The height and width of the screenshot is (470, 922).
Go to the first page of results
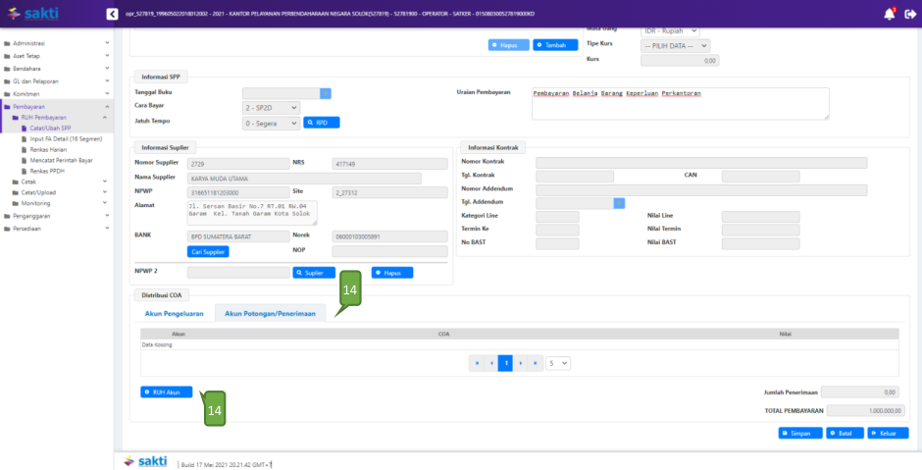[478, 362]
